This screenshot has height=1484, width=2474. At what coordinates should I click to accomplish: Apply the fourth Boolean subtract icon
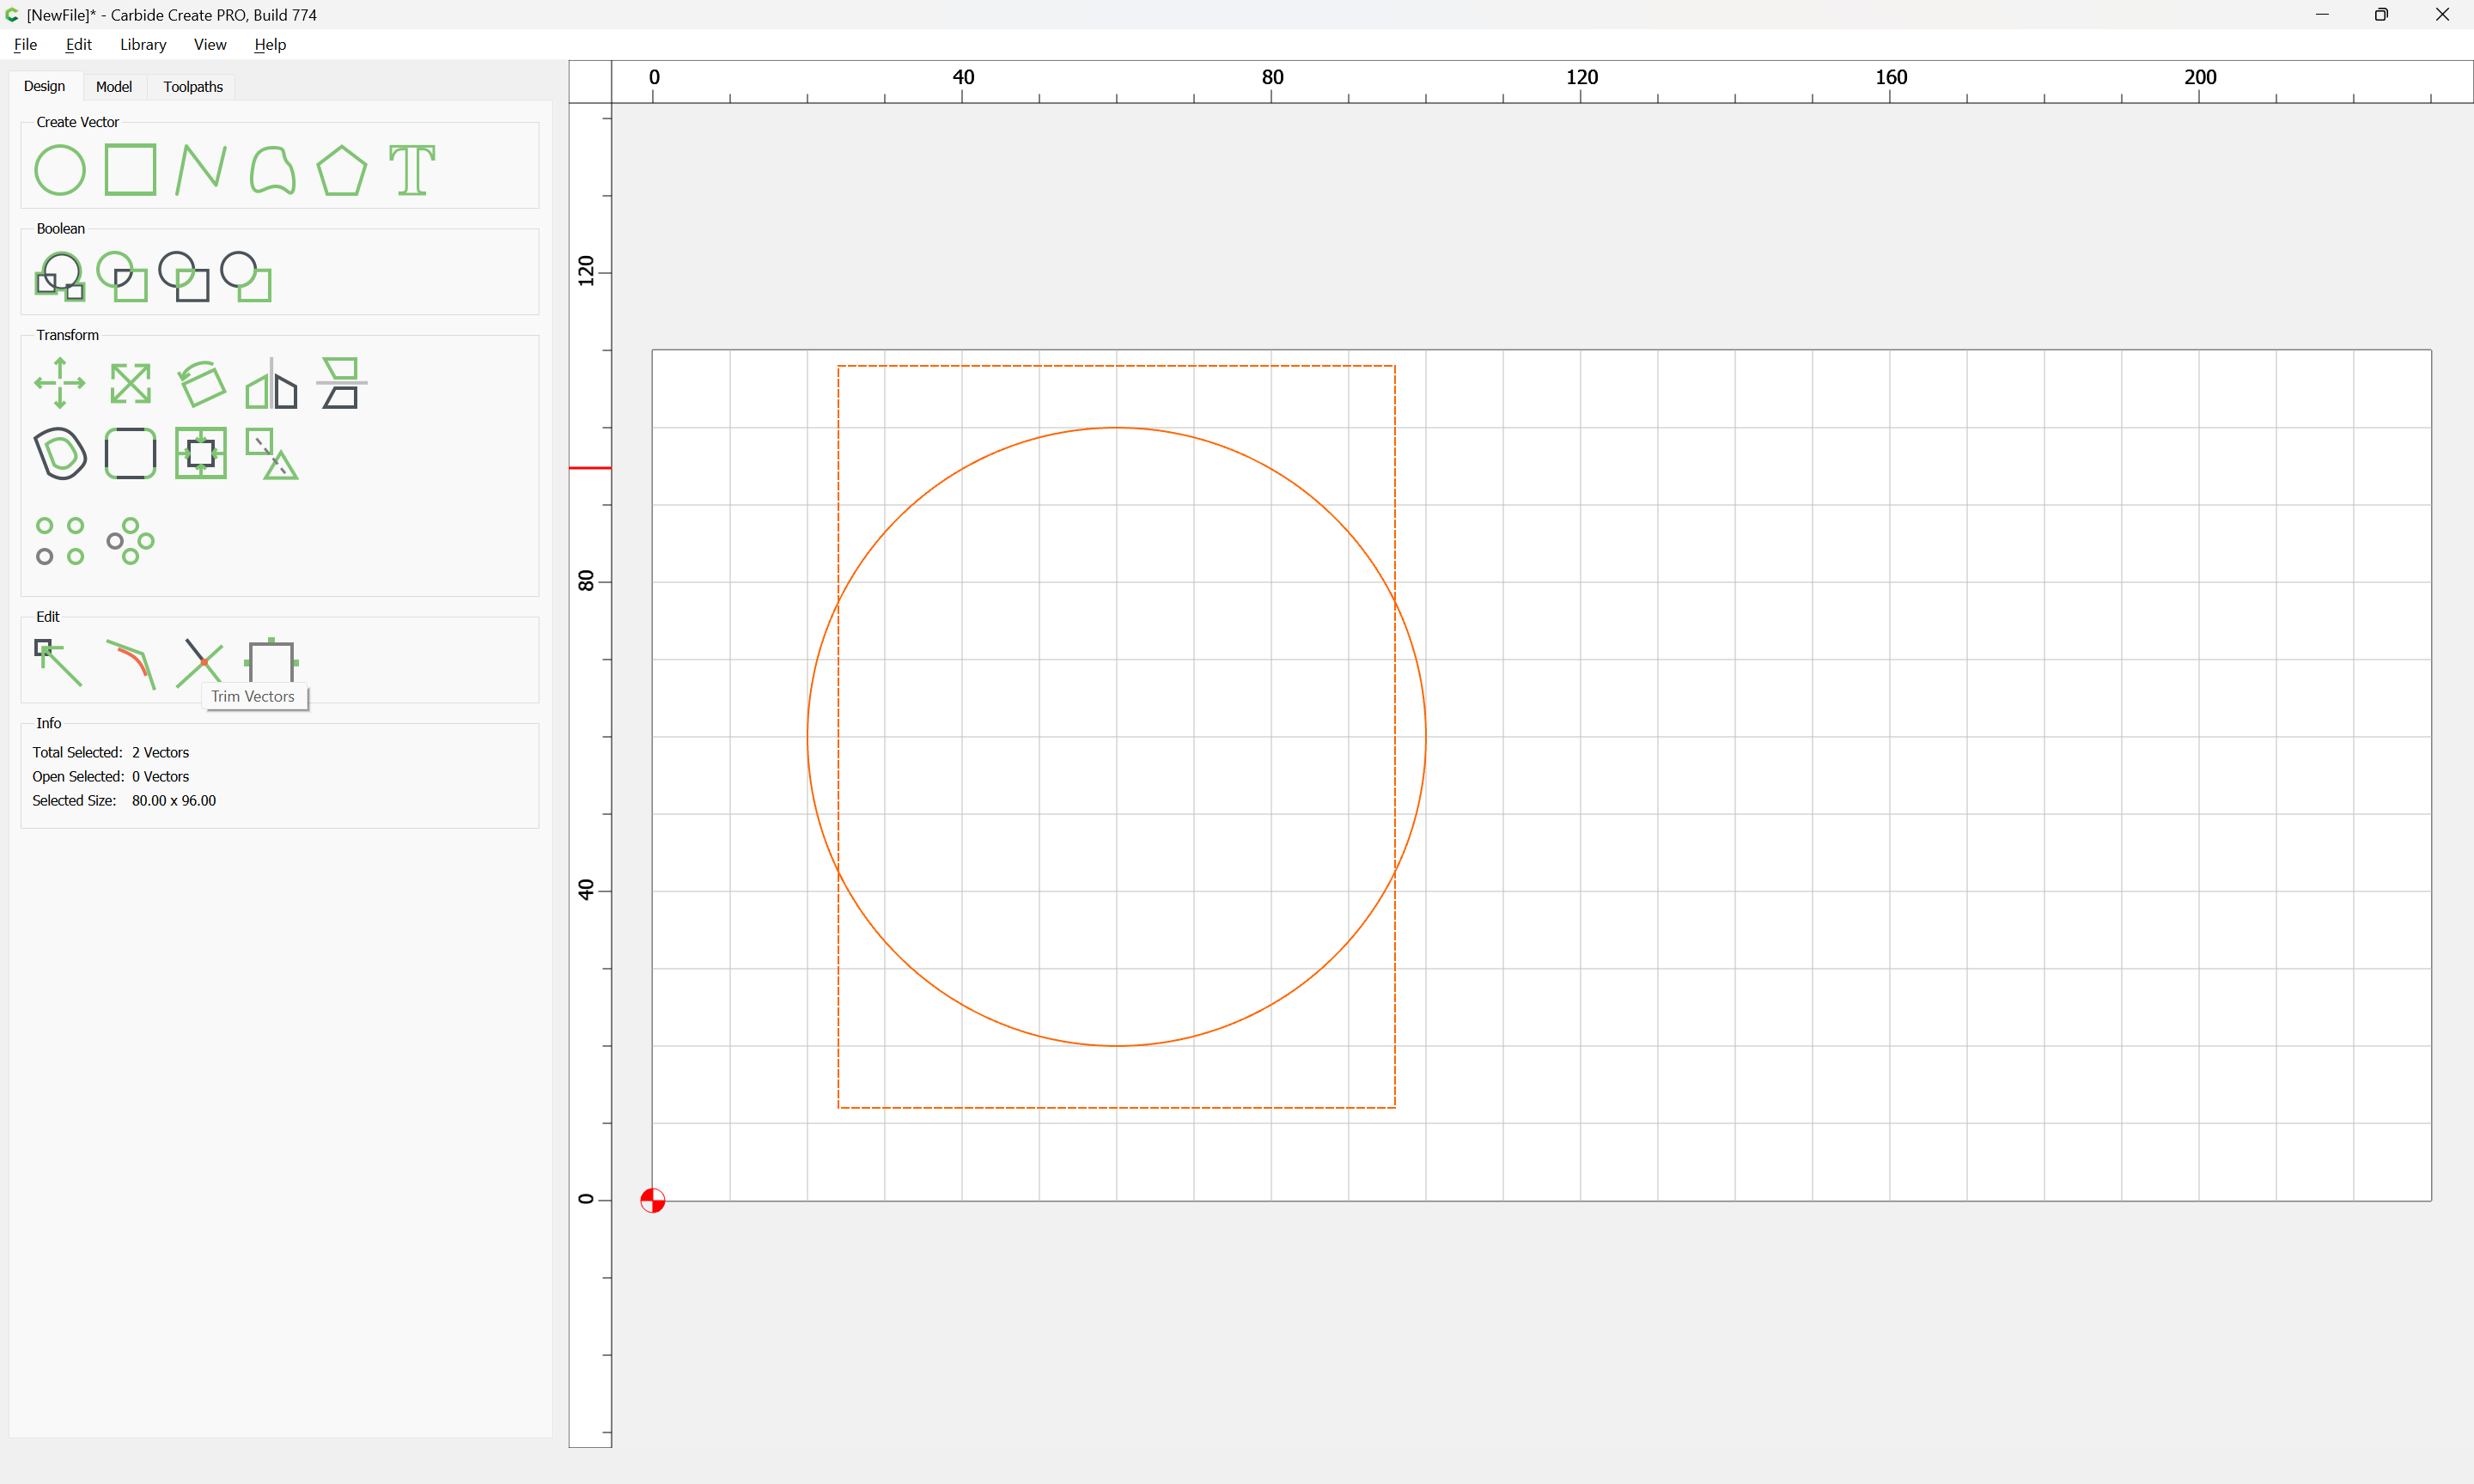click(246, 276)
